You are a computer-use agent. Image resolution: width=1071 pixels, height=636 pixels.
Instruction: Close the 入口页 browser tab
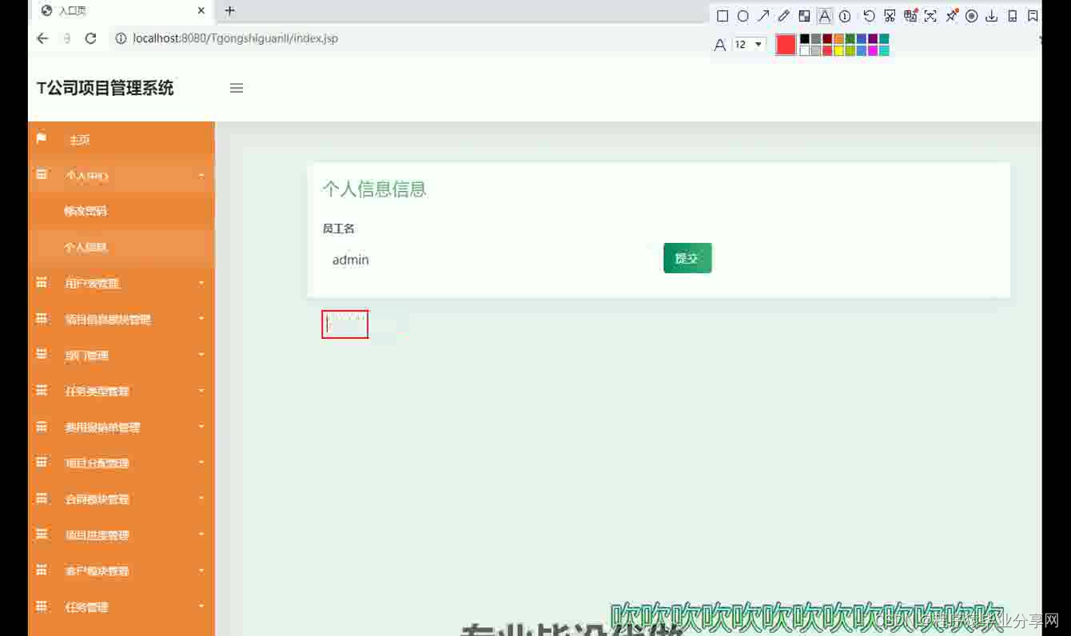pos(201,11)
